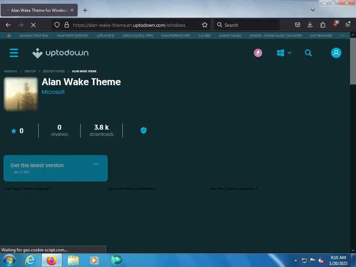Click the trending flame icon in top bar
The width and height of the screenshot is (356, 267).
click(x=9, y=36)
